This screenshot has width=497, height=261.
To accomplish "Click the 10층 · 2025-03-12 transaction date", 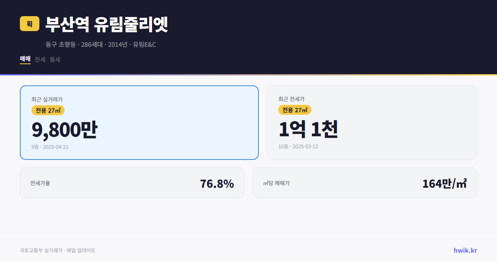I will (298, 147).
